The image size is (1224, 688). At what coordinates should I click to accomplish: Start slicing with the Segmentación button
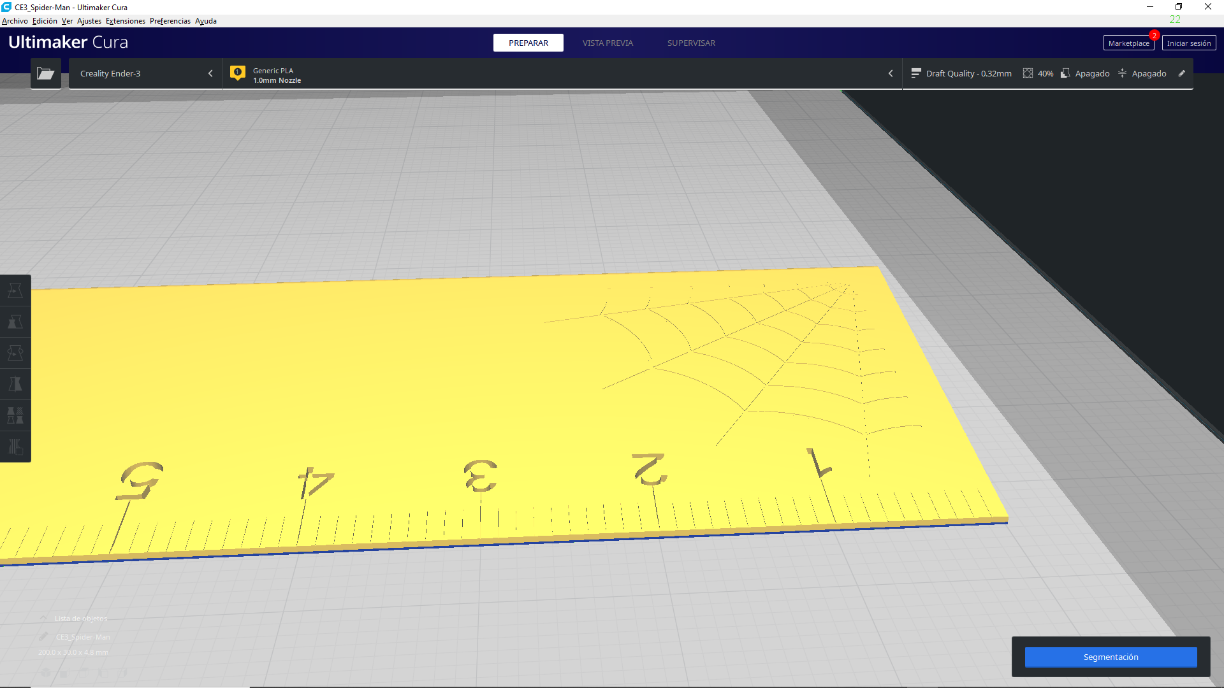[1111, 657]
